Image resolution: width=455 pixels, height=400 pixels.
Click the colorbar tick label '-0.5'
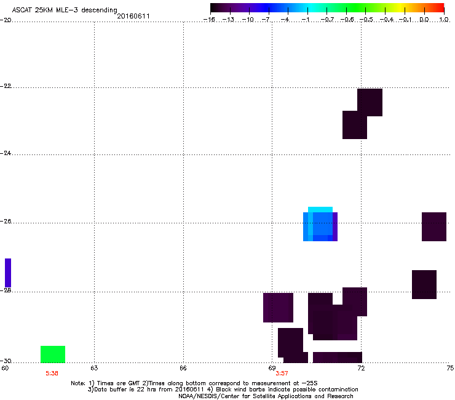point(366,20)
